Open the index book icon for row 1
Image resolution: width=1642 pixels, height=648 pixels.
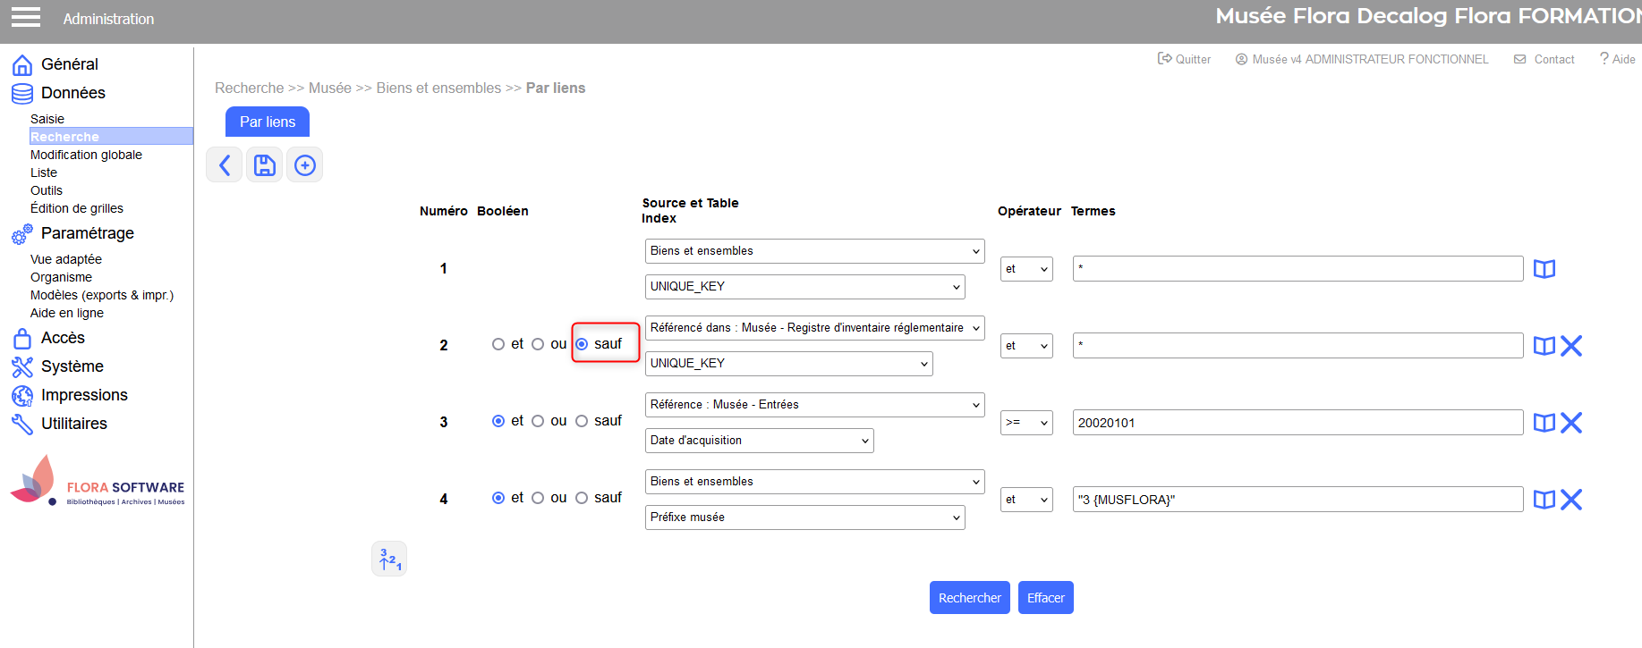pyautogui.click(x=1544, y=269)
